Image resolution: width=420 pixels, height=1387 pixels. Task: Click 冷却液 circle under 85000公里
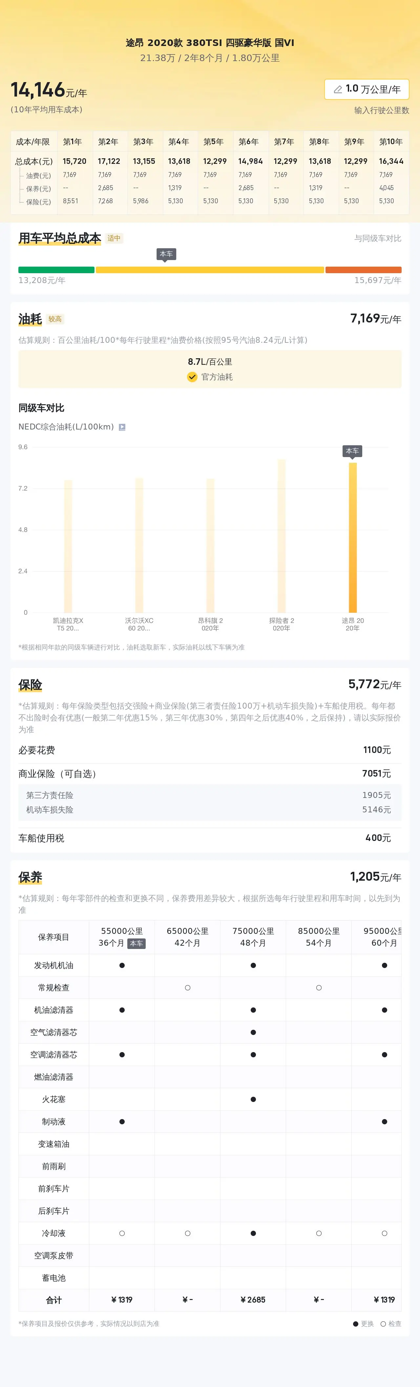tap(319, 1233)
